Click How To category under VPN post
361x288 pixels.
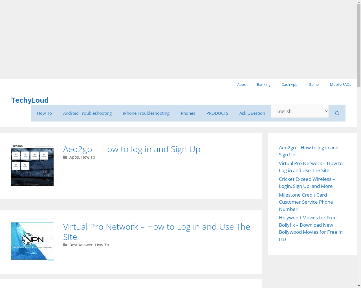tap(102, 245)
